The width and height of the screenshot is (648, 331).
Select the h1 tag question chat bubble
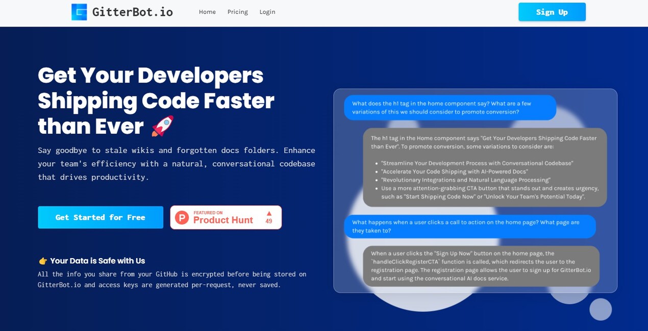point(450,108)
